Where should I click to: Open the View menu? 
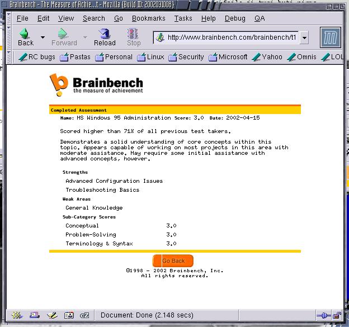tap(66, 18)
